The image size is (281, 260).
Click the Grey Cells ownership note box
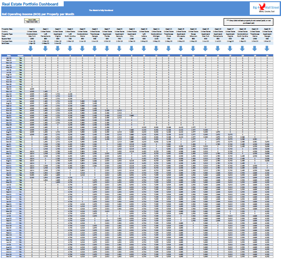(249, 22)
